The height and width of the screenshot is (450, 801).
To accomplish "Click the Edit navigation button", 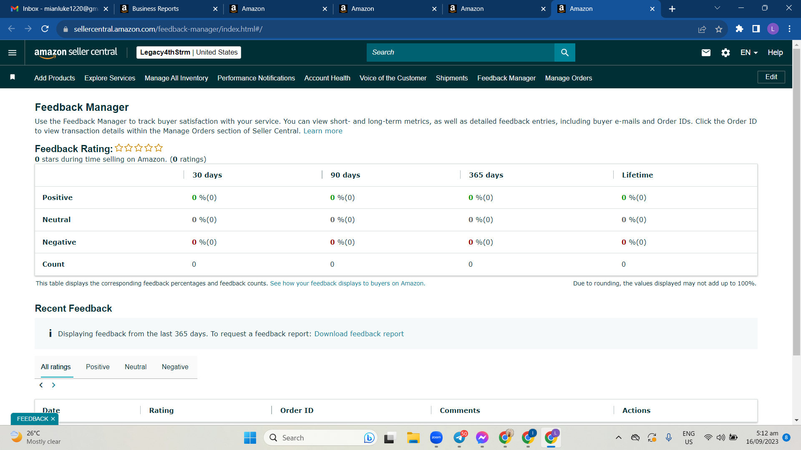I will pos(771,77).
